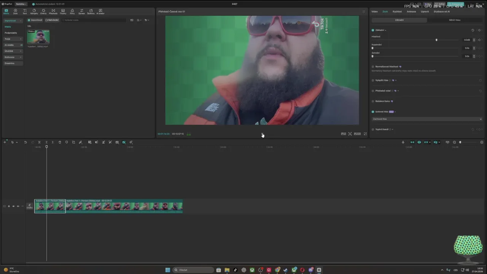Toggle the Základní checkbox
This screenshot has width=487, height=274.
[x=373, y=30]
